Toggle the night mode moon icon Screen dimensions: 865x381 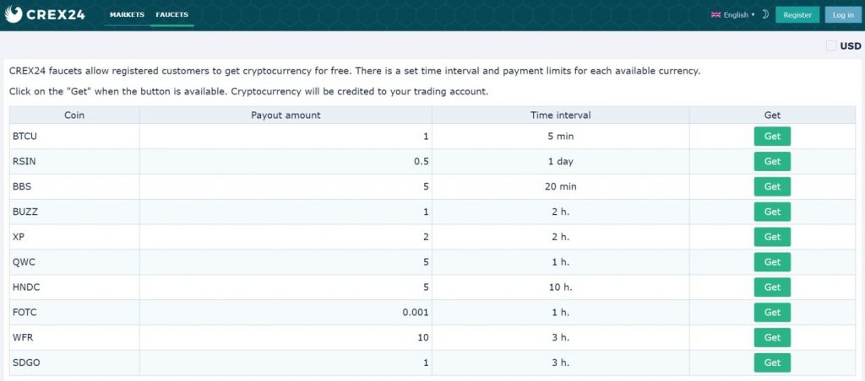click(765, 15)
